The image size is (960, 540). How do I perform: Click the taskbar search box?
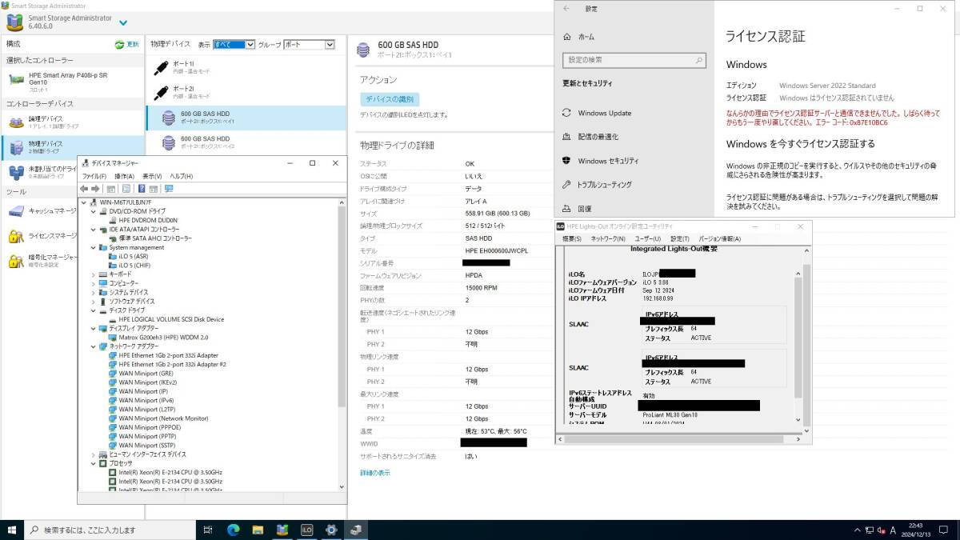[x=110, y=530]
